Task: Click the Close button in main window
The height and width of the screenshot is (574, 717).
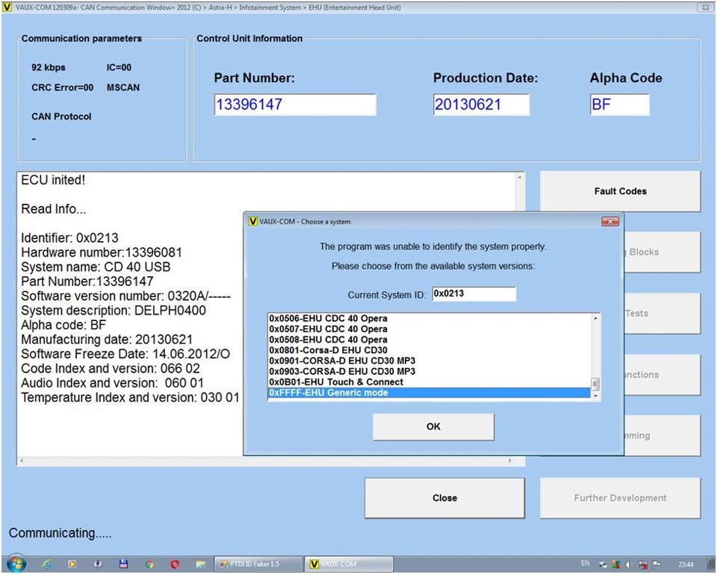Action: [x=444, y=498]
